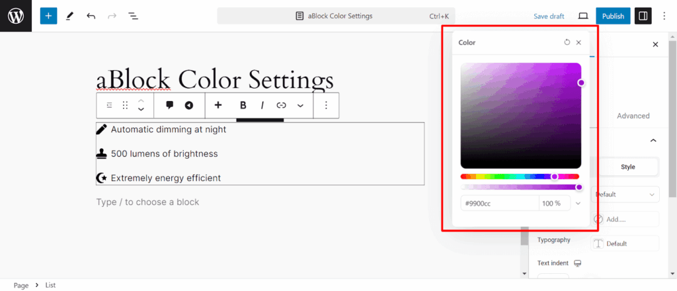Click 'Automatic dimming at night' list item

(169, 129)
